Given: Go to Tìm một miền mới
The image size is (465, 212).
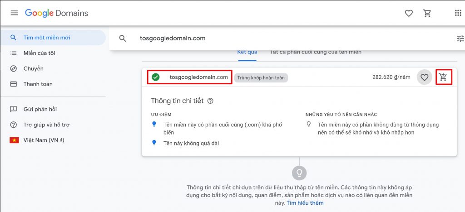Looking at the screenshot, I should [x=47, y=38].
